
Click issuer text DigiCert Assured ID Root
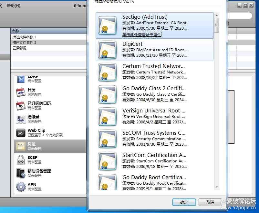tap(161, 50)
